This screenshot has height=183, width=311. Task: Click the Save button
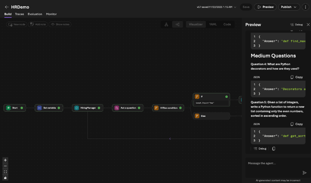246,7
